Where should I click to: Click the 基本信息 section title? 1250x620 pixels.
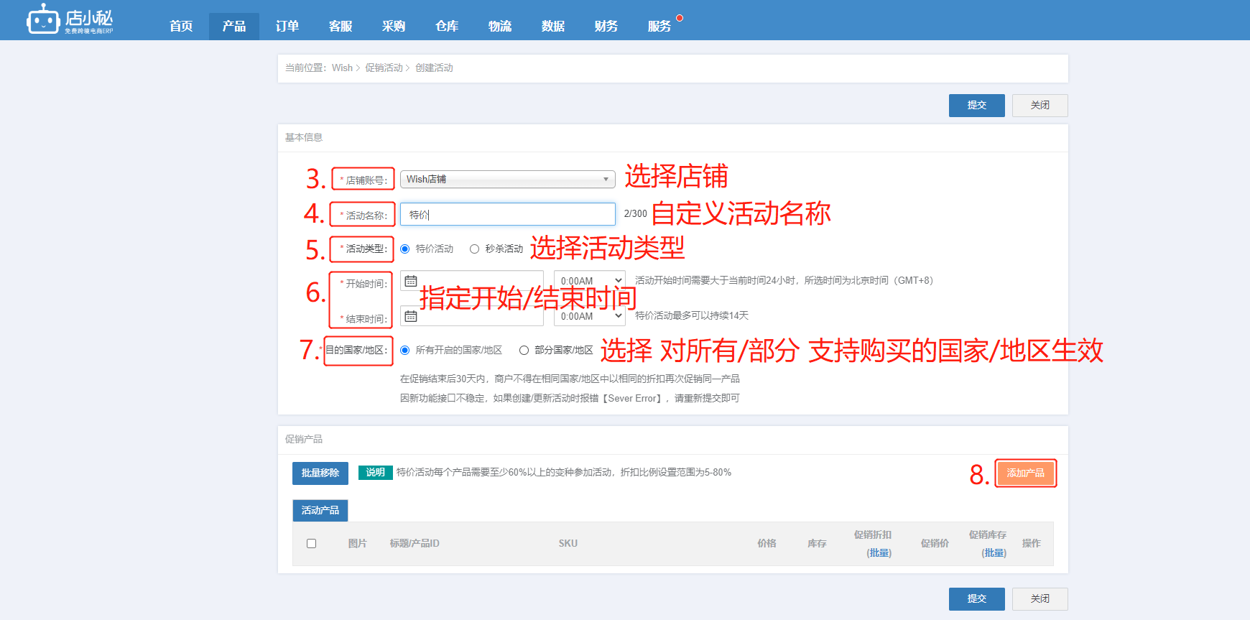tap(304, 138)
